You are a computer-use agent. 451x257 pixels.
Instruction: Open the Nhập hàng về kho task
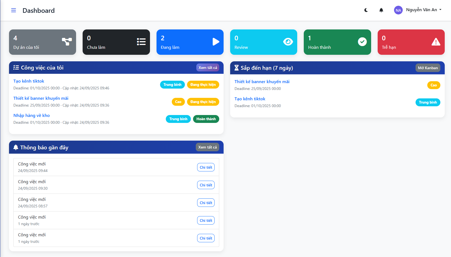click(x=32, y=115)
